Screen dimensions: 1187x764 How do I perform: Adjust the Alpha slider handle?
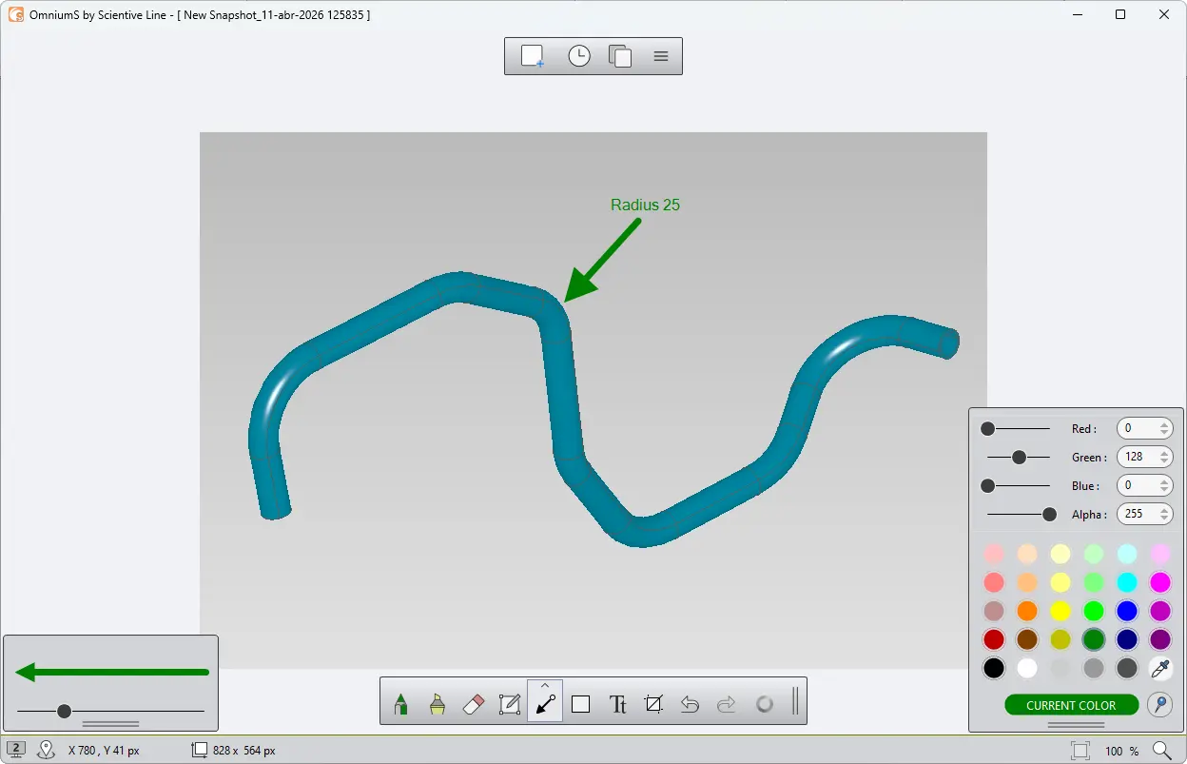(x=1049, y=515)
